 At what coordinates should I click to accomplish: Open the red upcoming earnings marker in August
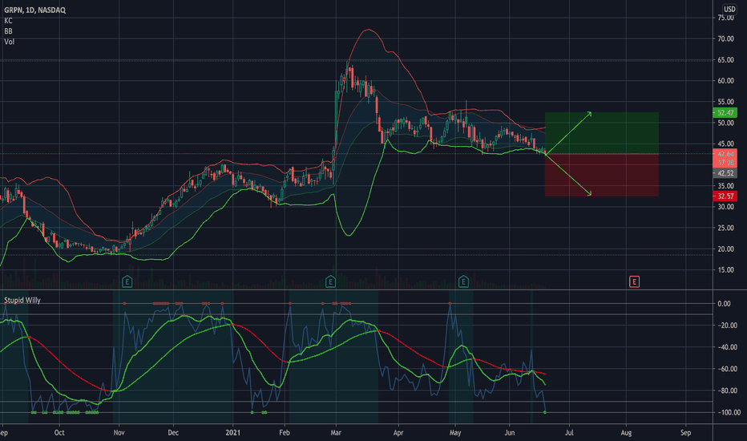click(634, 281)
